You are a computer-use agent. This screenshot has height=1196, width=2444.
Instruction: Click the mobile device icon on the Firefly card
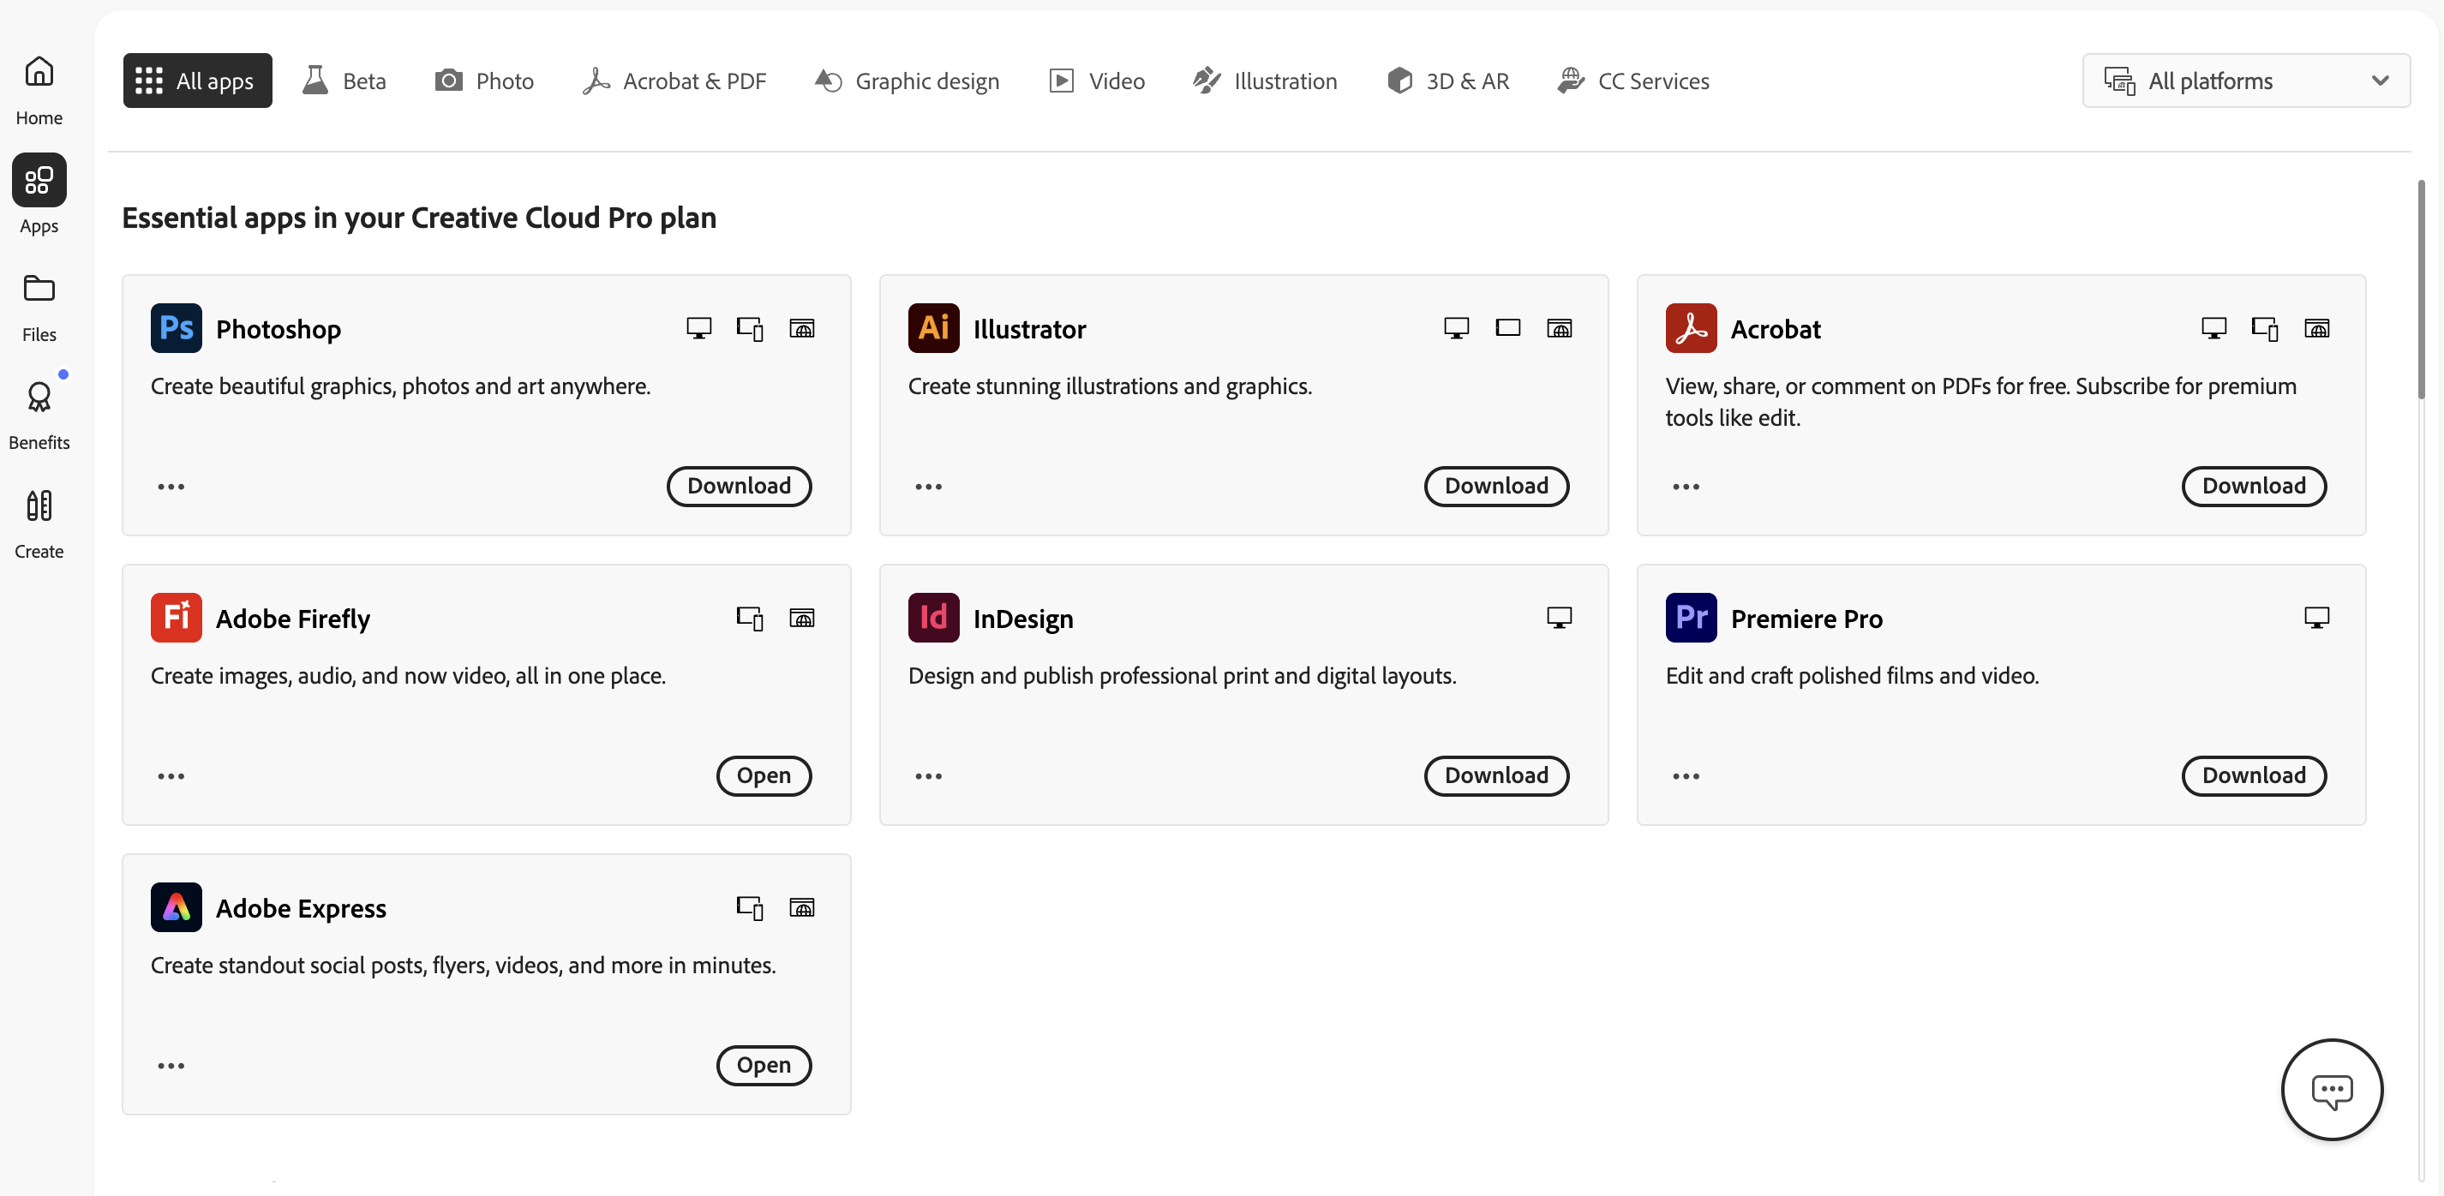coord(751,618)
